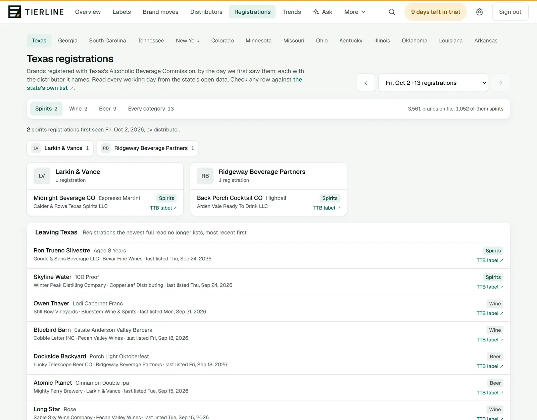The image size is (537, 420).
Task: Open the Labels page
Action: pyautogui.click(x=121, y=12)
